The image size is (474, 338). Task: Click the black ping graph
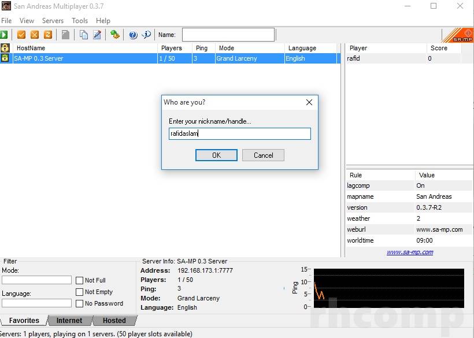[389, 288]
